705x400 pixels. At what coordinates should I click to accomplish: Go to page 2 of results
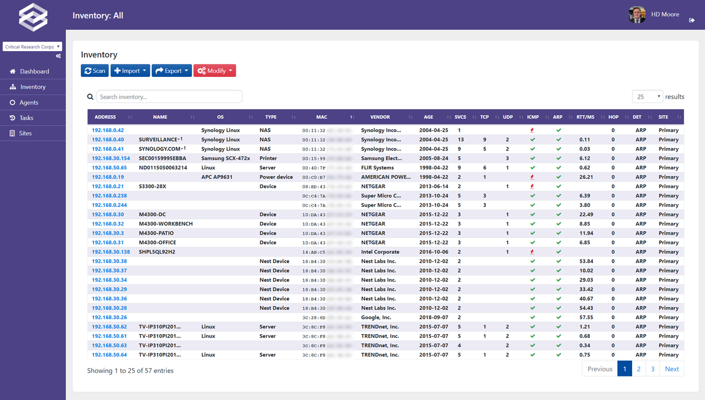coord(639,369)
